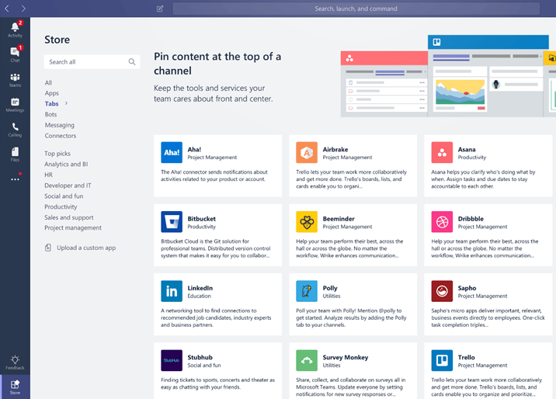Open the Airbrake app logo

[x=307, y=152]
